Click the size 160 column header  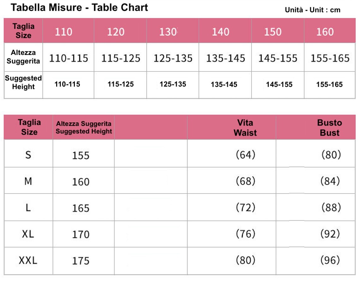pos(330,31)
